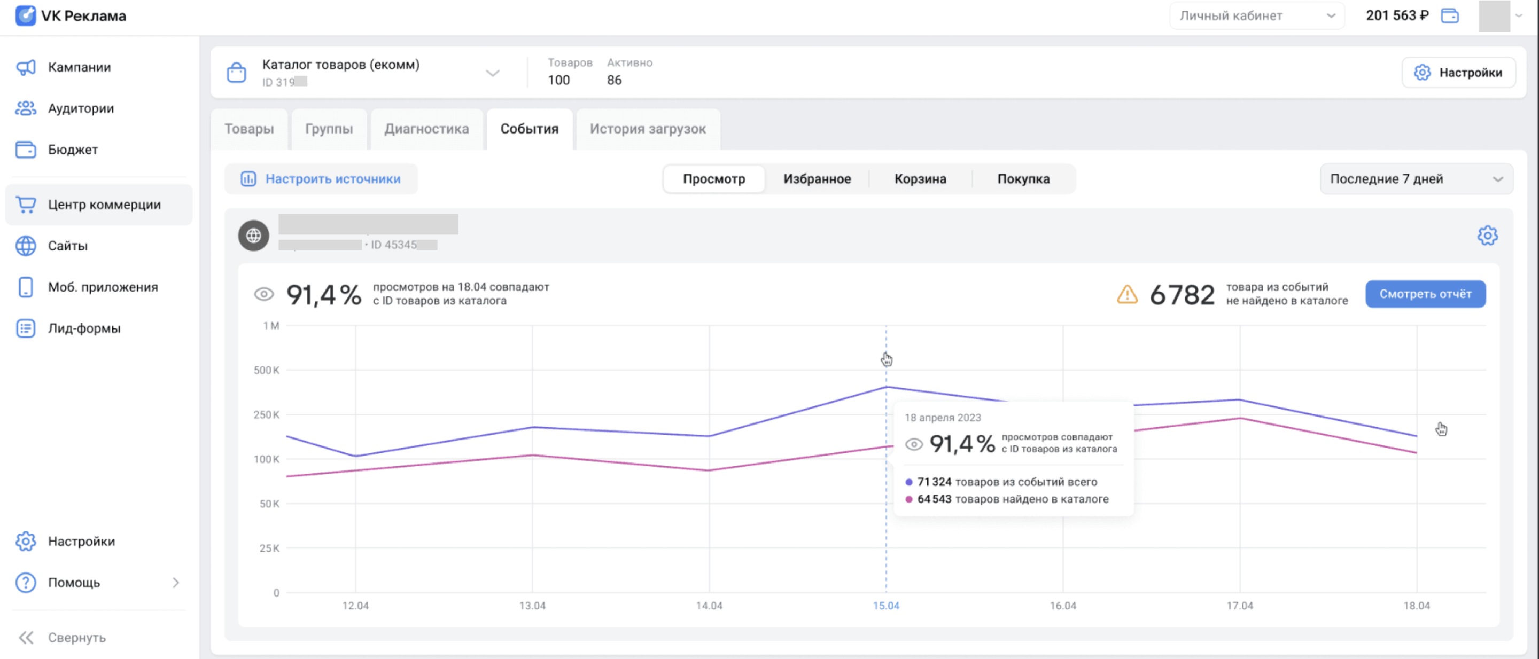Open the Sites globe icon

(26, 245)
